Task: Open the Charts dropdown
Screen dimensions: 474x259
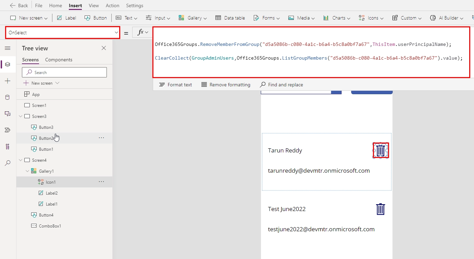Action: [337, 18]
